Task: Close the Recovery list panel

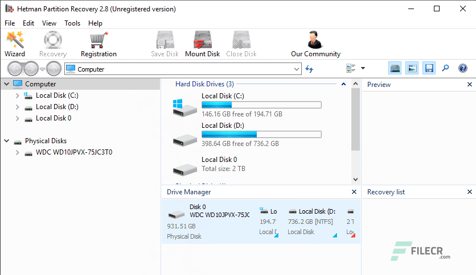Action: (469, 191)
